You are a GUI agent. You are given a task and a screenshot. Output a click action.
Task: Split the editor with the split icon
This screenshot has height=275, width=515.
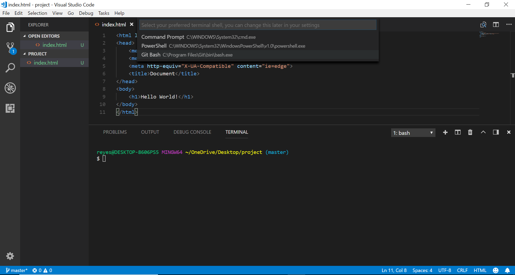click(x=496, y=25)
